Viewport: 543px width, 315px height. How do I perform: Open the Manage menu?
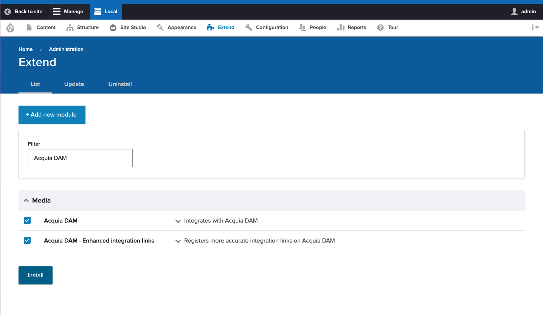tap(69, 11)
